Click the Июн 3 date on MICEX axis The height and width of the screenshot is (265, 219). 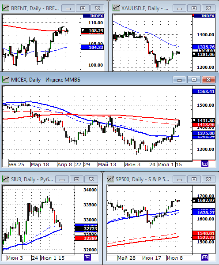point(132,164)
